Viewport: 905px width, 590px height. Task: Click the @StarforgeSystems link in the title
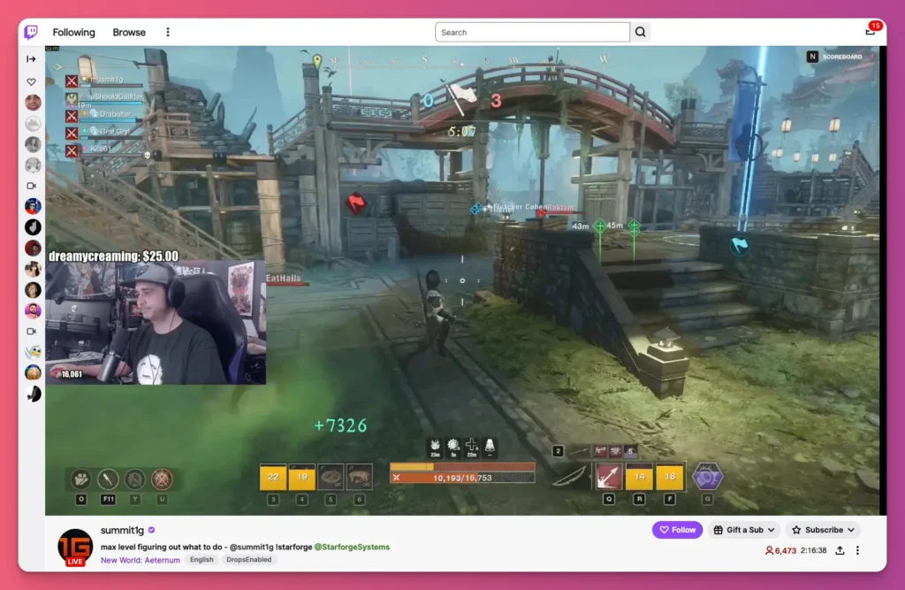click(x=352, y=547)
